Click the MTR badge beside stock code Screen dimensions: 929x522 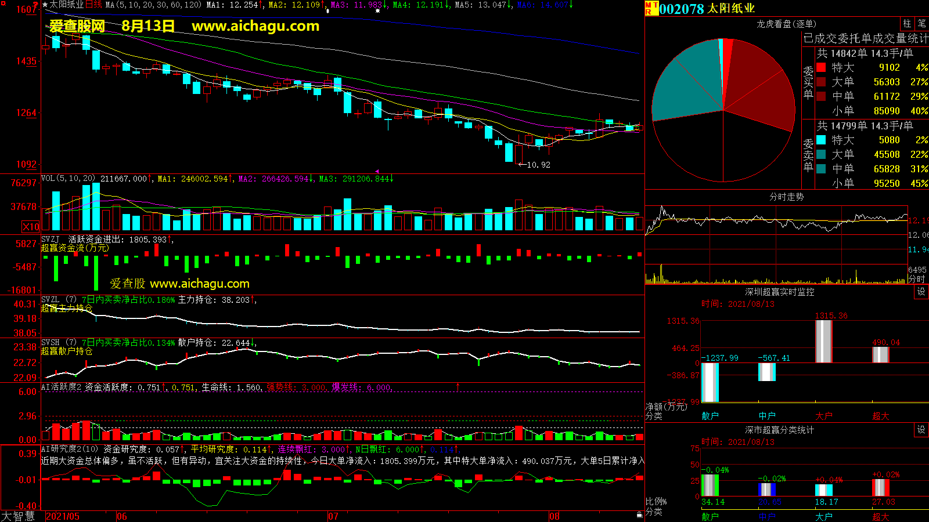click(651, 8)
